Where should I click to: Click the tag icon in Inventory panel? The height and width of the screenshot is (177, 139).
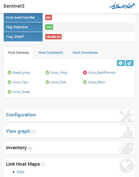pyautogui.click(x=126, y=148)
